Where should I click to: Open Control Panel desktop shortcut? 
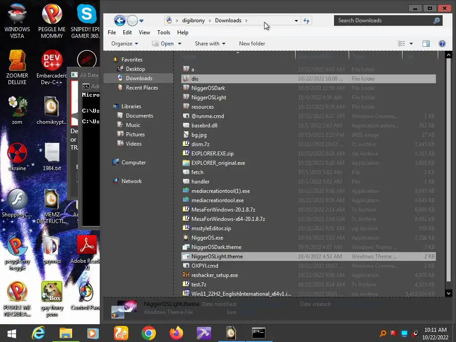tap(86, 296)
